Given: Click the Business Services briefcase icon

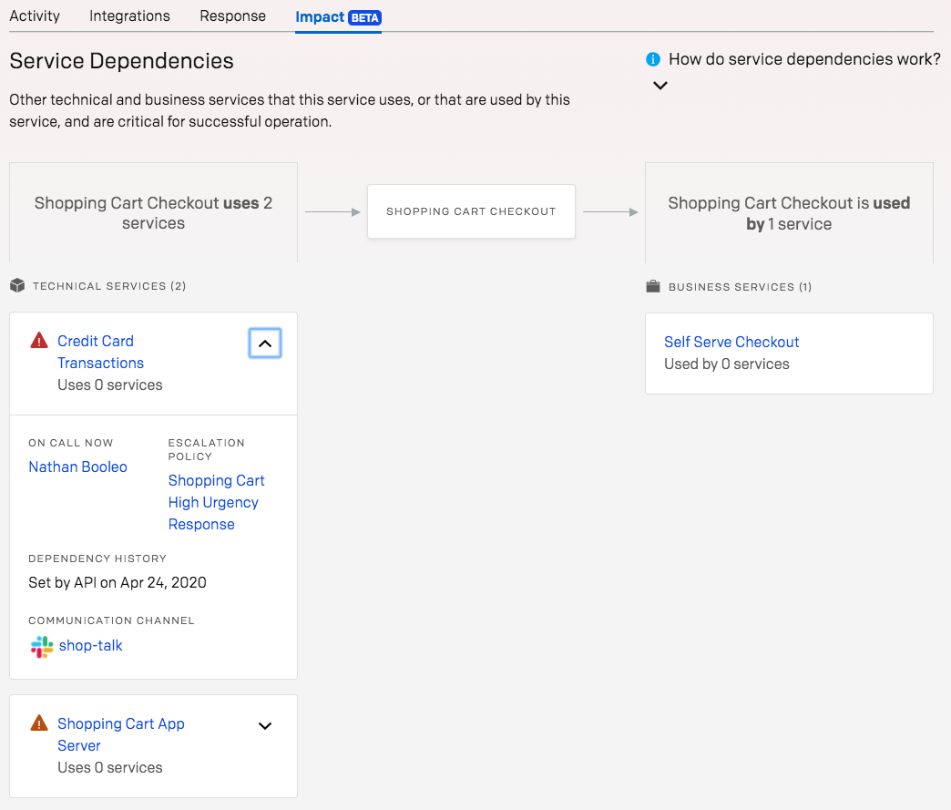Looking at the screenshot, I should (652, 287).
